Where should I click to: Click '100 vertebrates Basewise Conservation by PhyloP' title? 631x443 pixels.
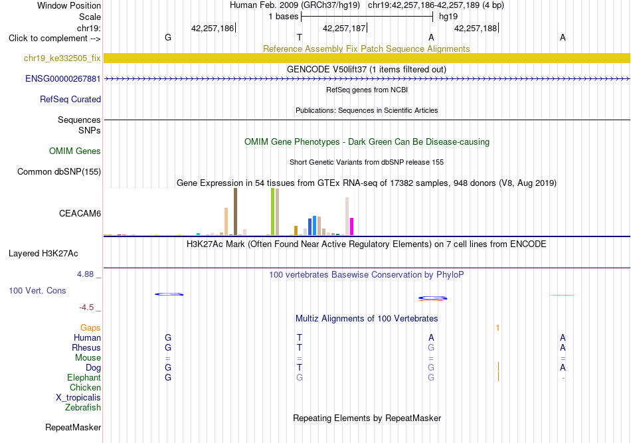pos(366,275)
